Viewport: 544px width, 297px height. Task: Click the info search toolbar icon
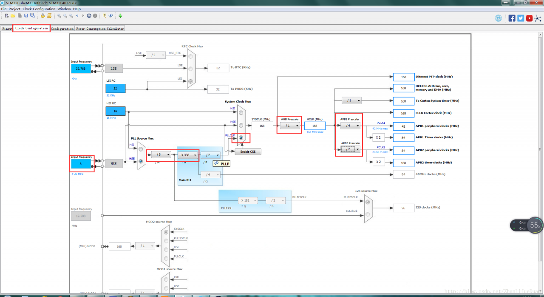110,16
